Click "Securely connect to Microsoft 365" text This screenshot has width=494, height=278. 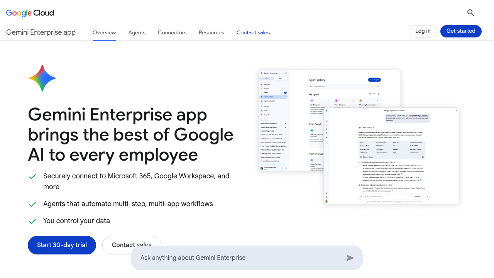[x=98, y=176]
